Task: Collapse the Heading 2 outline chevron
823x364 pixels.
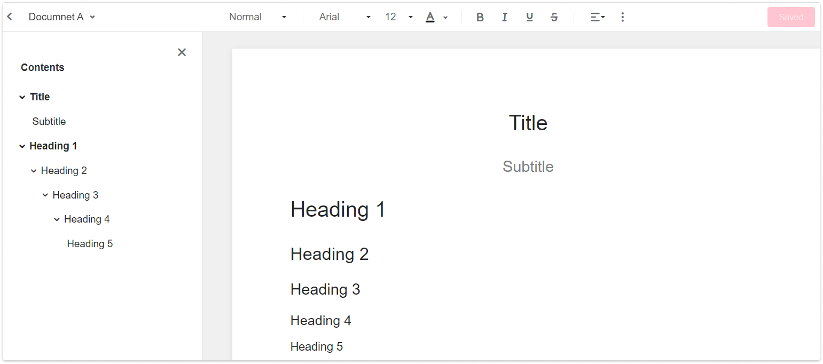Action: [34, 171]
